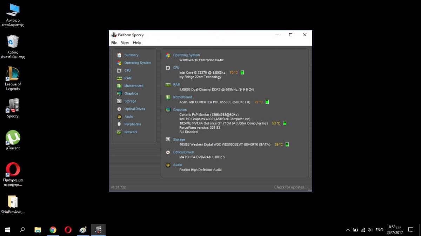
Task: Click the Network icon in sidebar
Action: tap(119, 132)
